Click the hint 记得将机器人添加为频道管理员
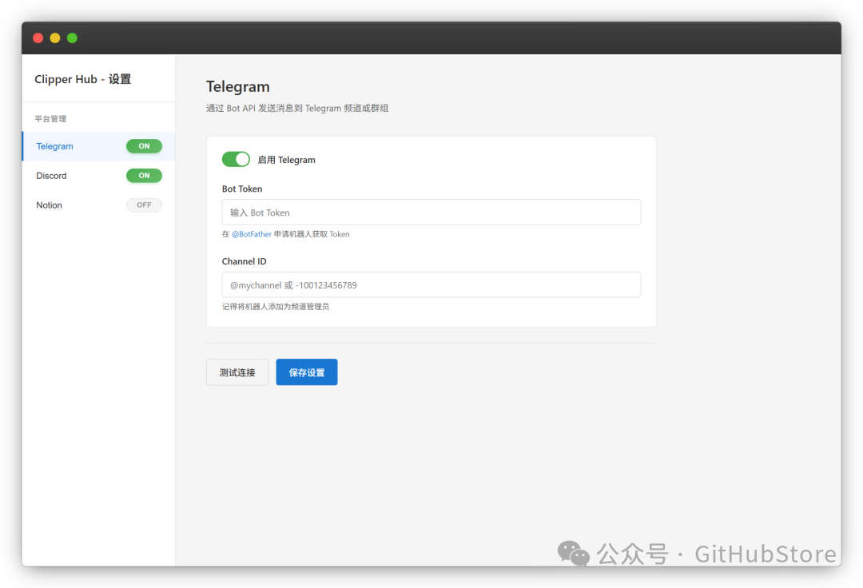 click(x=276, y=307)
